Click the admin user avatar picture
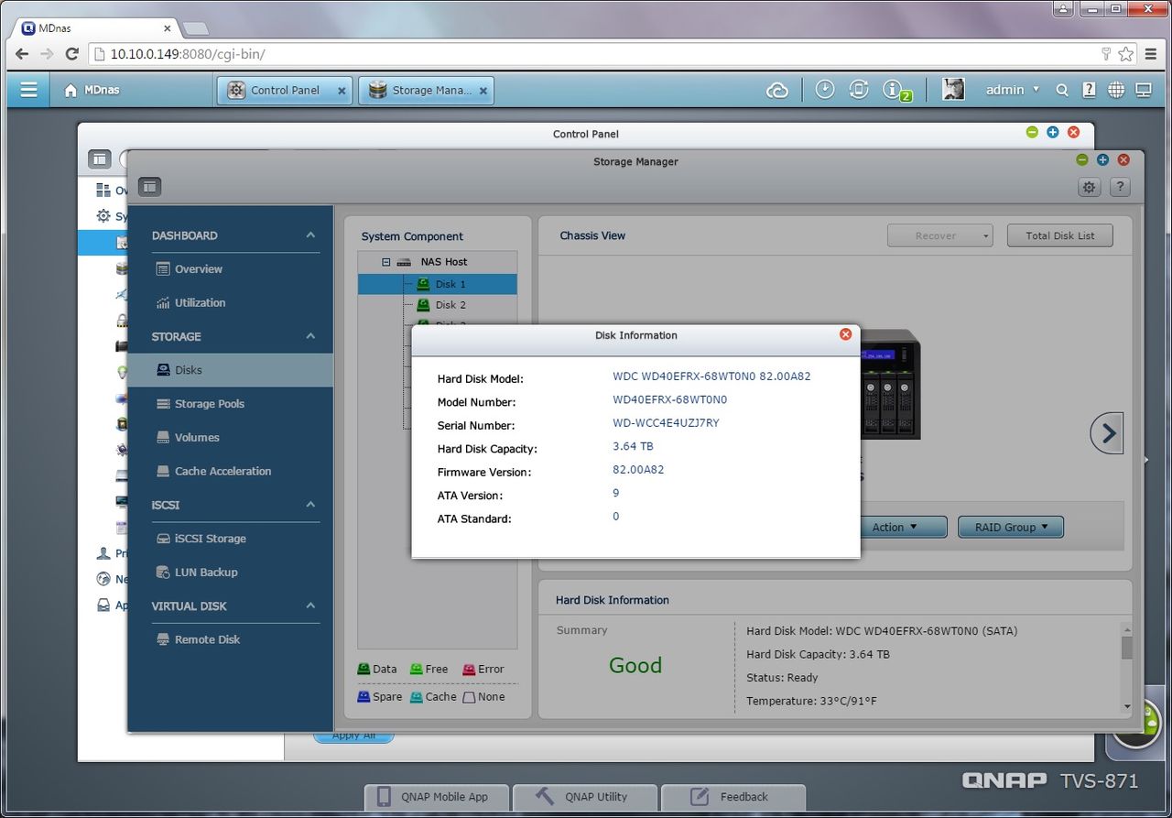 point(953,89)
